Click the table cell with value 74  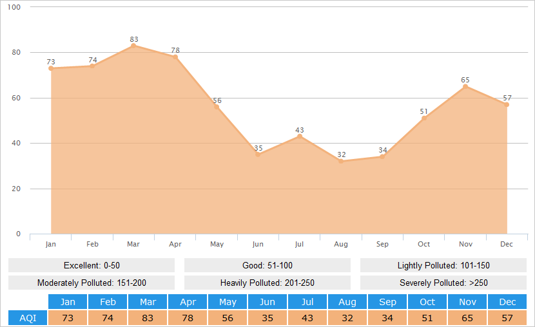tap(108, 318)
